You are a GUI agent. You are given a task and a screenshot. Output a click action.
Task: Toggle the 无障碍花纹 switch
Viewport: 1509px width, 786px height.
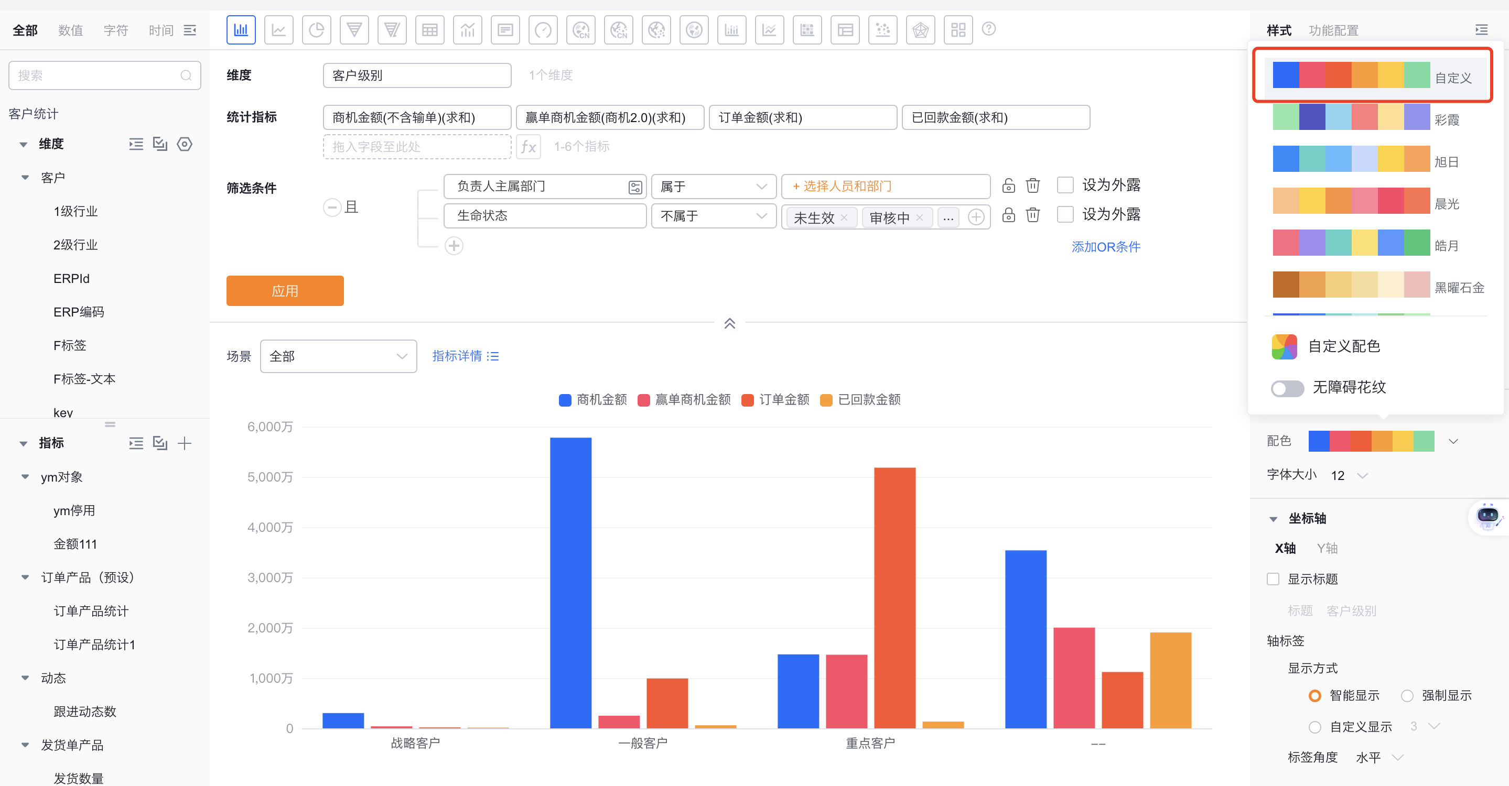point(1287,388)
